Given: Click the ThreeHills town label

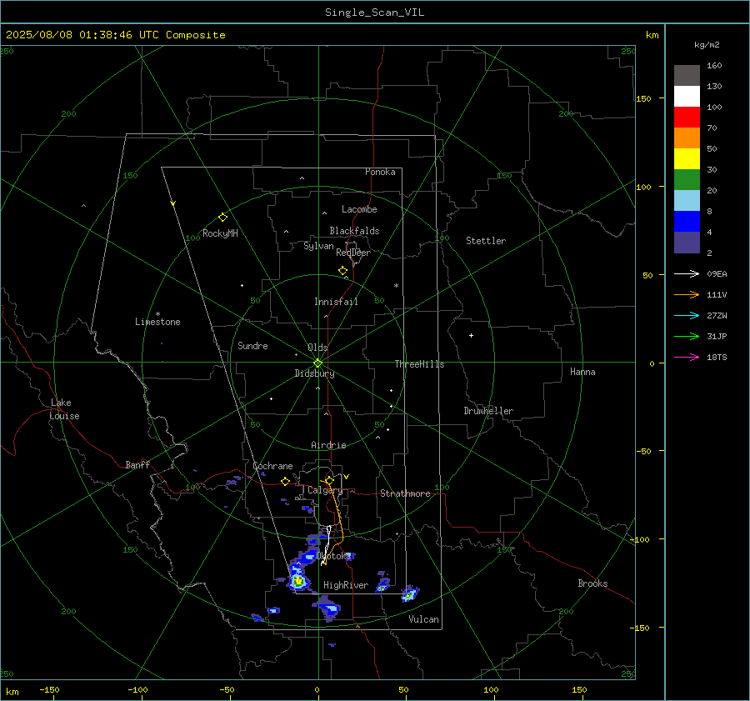Looking at the screenshot, I should click(419, 364).
